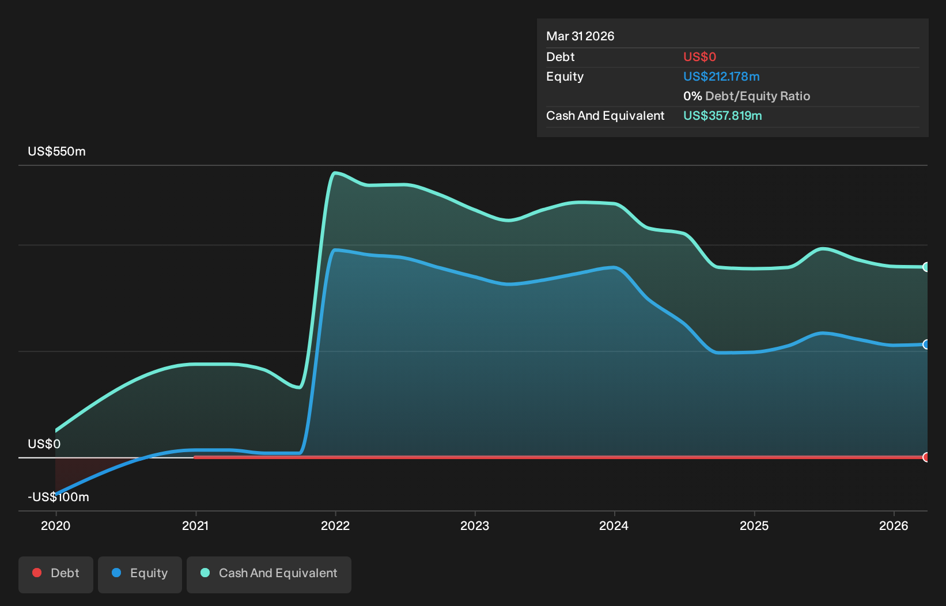Click the Mar 31 2026 tooltip date
The width and height of the screenshot is (946, 606).
pyautogui.click(x=580, y=36)
